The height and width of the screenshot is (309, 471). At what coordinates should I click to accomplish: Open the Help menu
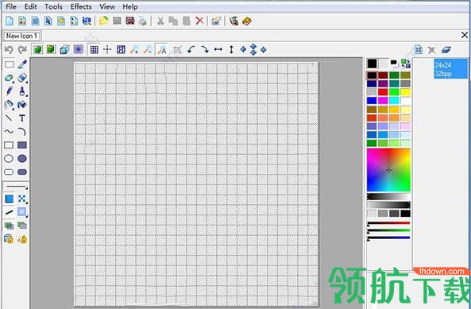[130, 6]
